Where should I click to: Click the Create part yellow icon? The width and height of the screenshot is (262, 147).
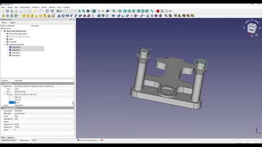click(3, 16)
